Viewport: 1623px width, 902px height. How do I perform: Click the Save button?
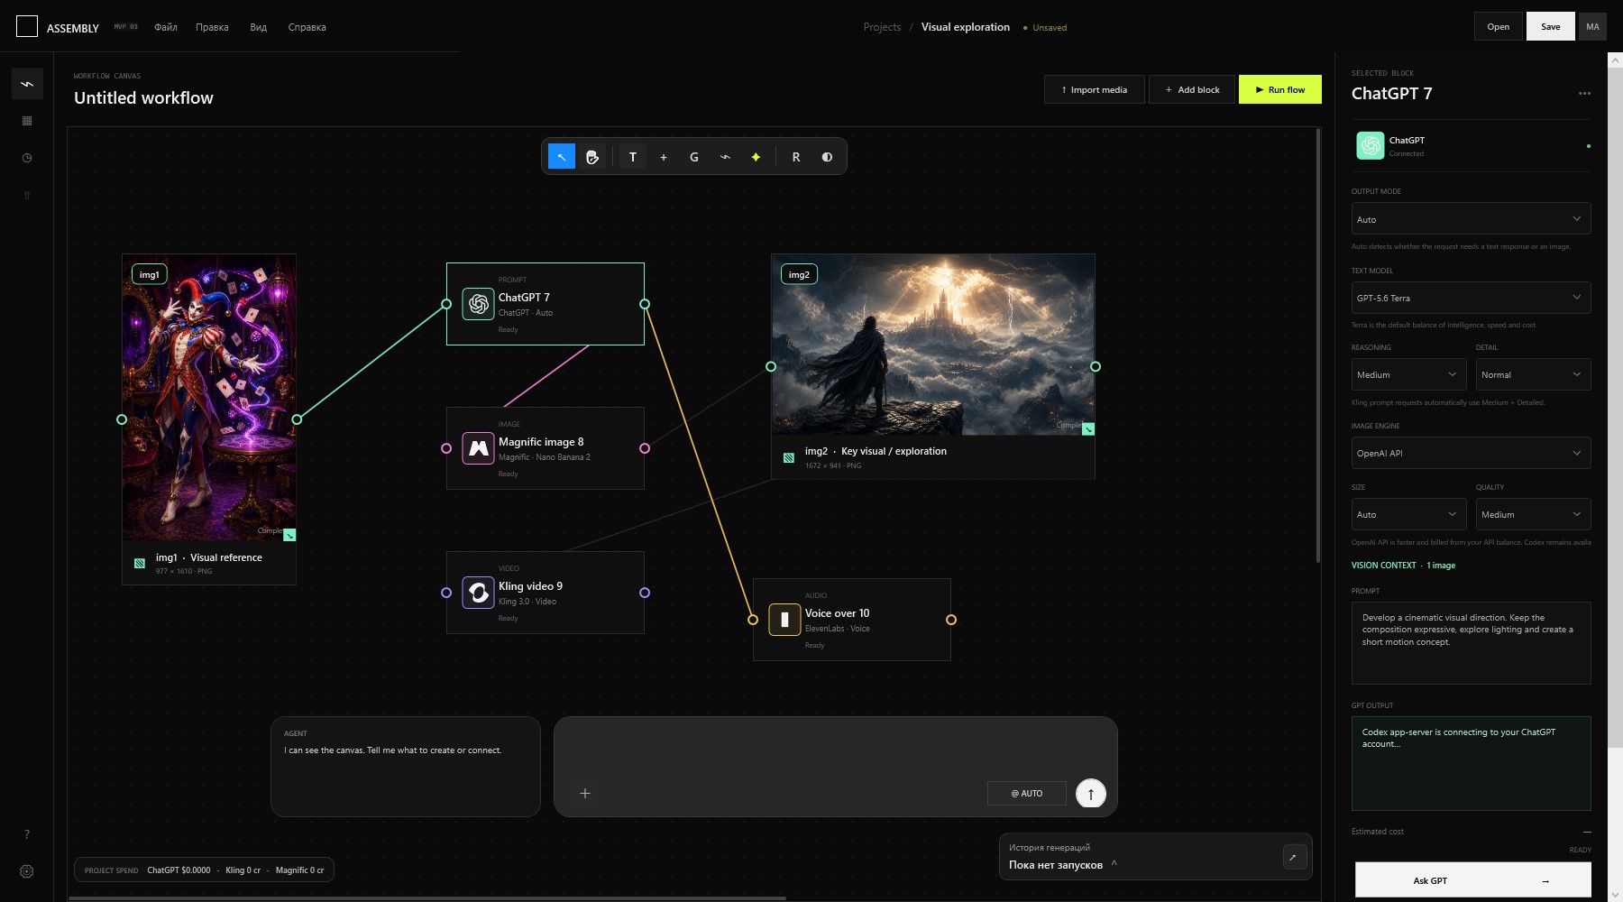point(1550,26)
